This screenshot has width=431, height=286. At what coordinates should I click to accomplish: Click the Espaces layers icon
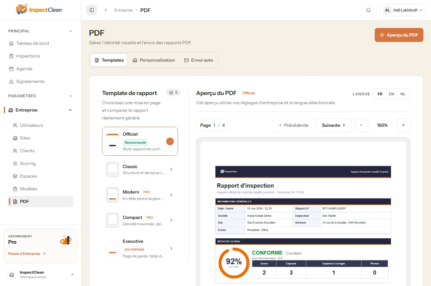point(15,176)
